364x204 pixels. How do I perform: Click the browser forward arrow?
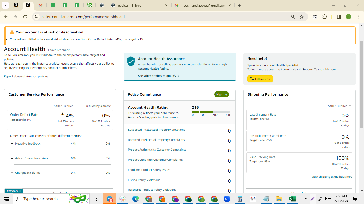15,17
